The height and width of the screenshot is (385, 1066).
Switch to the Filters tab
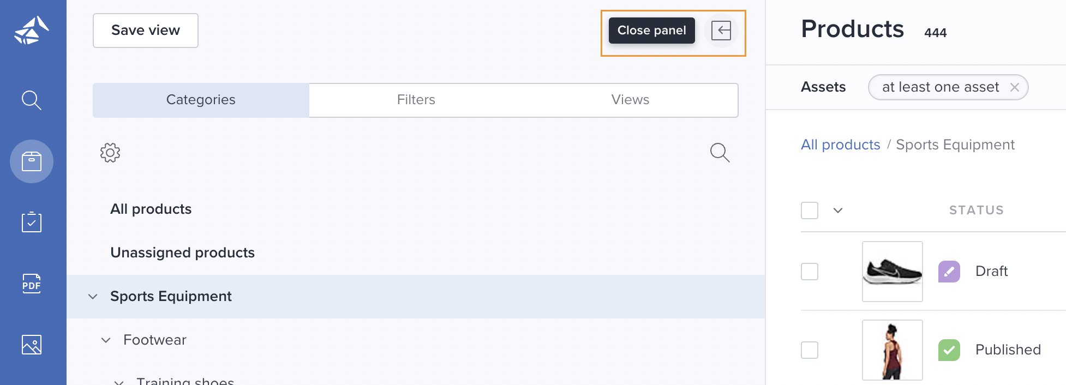416,100
